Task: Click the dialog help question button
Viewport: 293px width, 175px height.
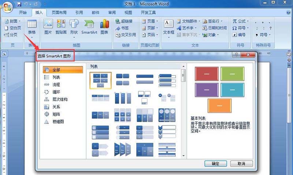Action: pyautogui.click(x=236, y=54)
